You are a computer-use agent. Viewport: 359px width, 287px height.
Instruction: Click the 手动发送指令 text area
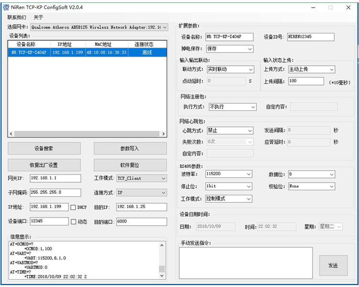point(246,263)
